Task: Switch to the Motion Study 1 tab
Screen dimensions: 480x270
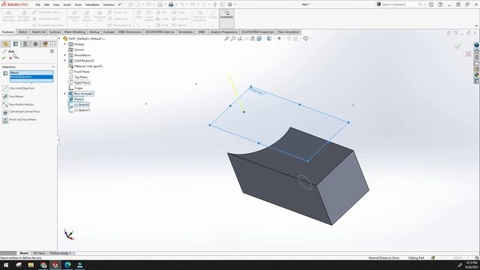Action: coord(60,253)
